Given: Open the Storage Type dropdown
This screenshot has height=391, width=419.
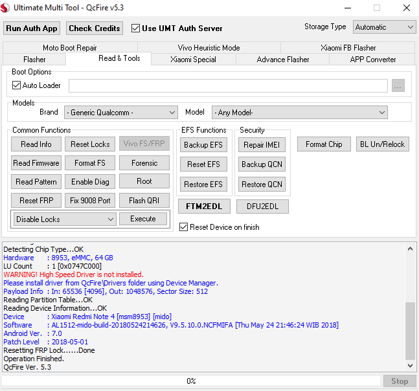Looking at the screenshot, I should [384, 27].
